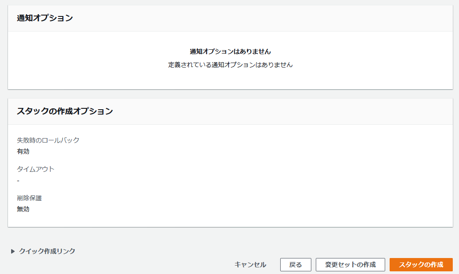The width and height of the screenshot is (459, 274).
Task: Cancel using the キャンセル link
Action: click(x=250, y=265)
